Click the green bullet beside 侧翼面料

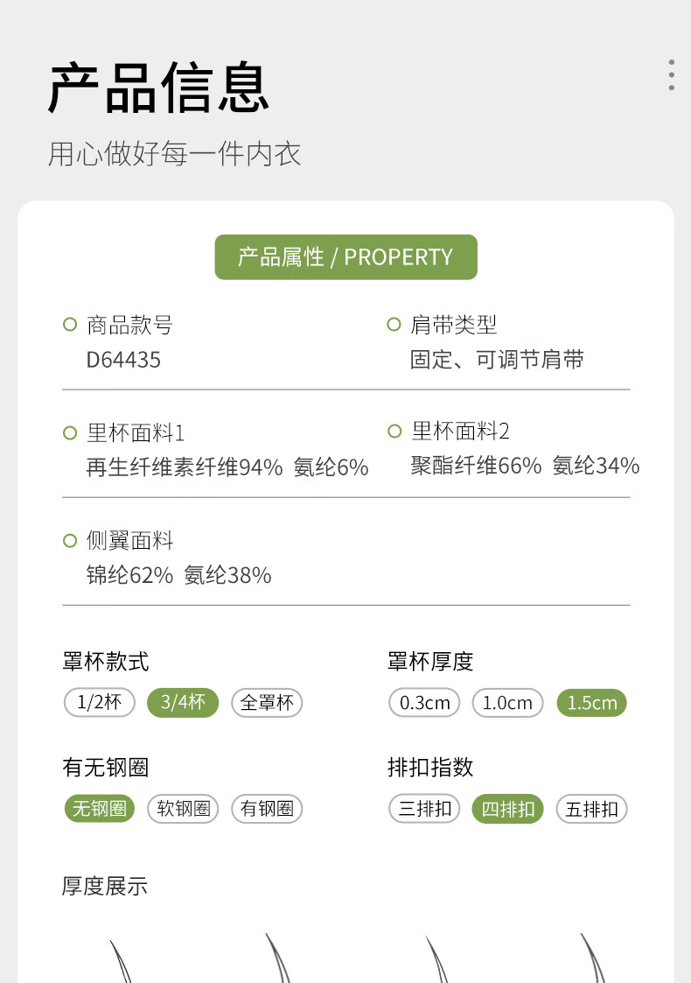click(x=70, y=541)
